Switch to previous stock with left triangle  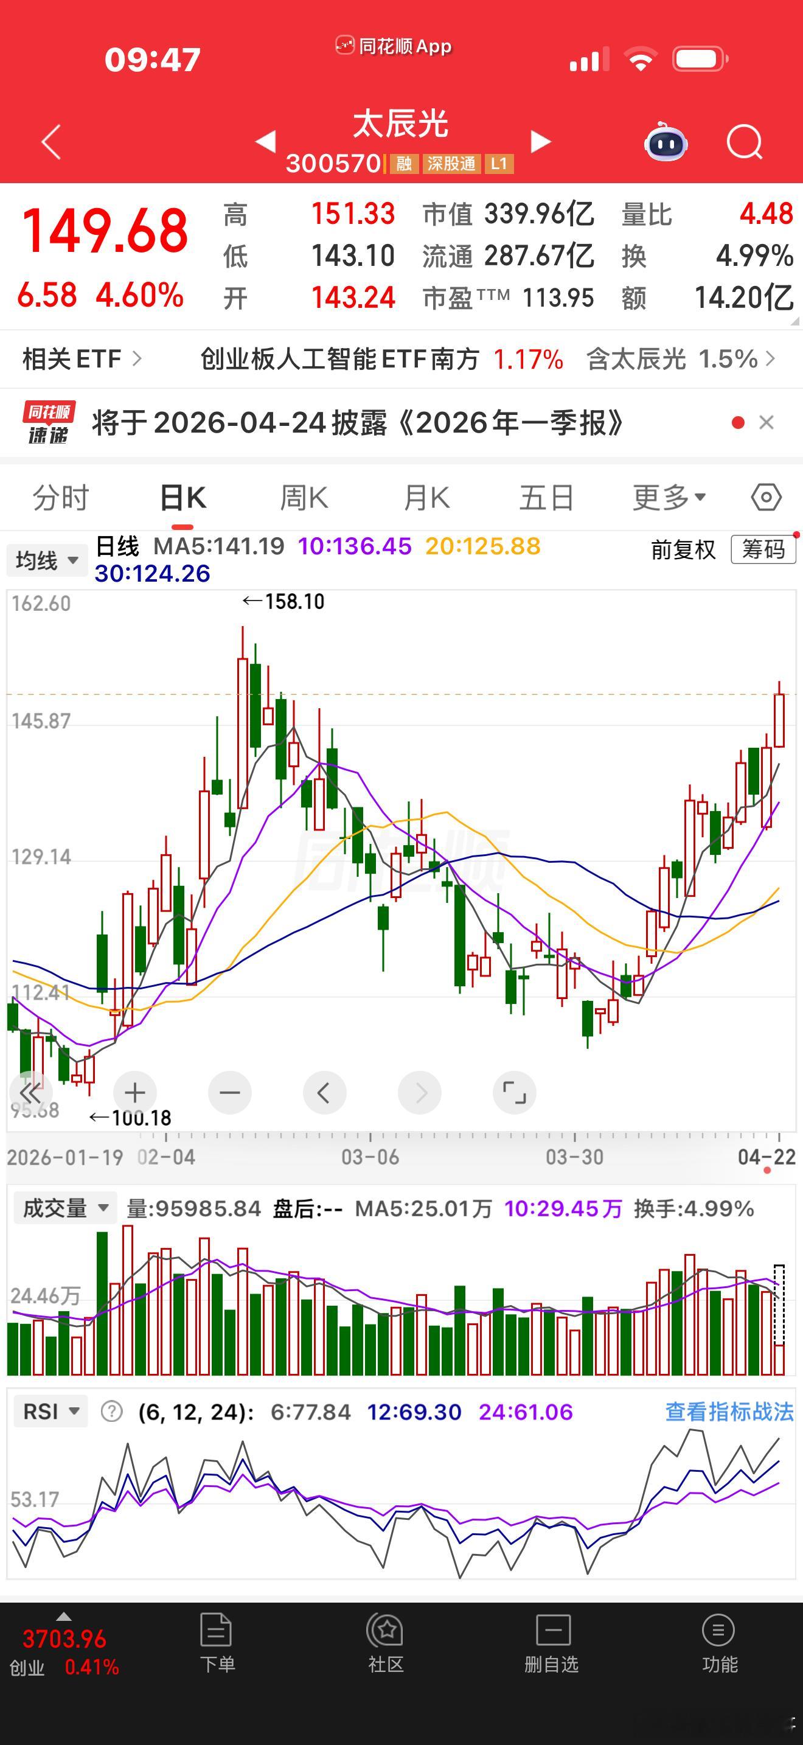click(265, 142)
